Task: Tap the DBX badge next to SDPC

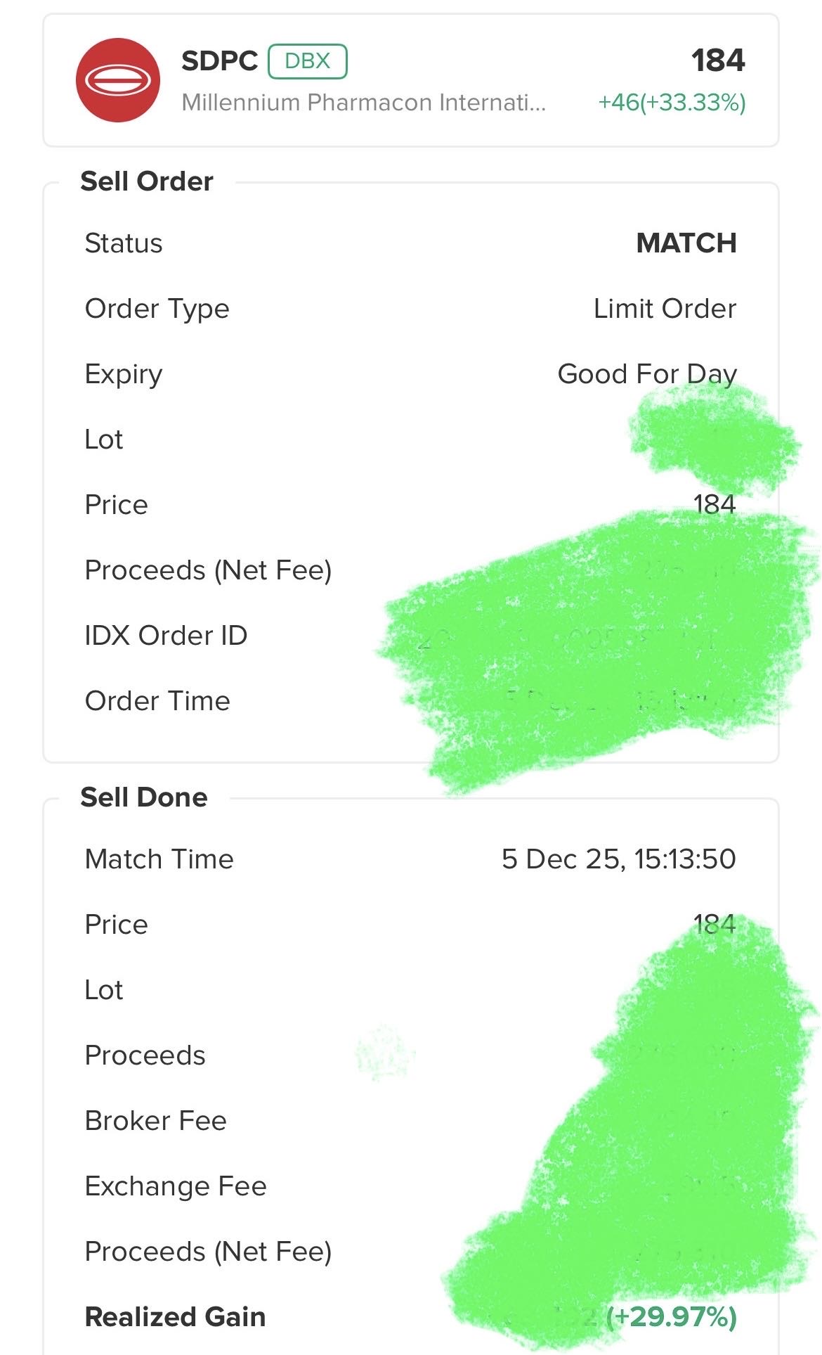Action: click(308, 61)
